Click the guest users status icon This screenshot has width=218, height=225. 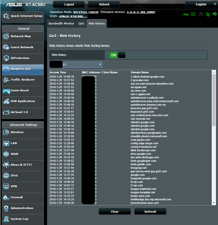point(201,14)
